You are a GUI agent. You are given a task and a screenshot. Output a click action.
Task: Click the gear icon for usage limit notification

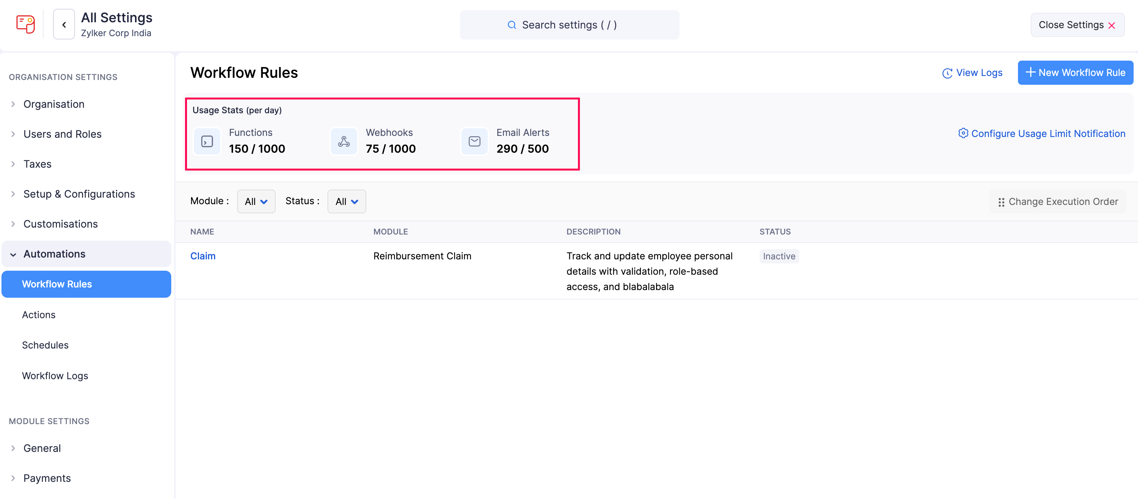pyautogui.click(x=963, y=133)
